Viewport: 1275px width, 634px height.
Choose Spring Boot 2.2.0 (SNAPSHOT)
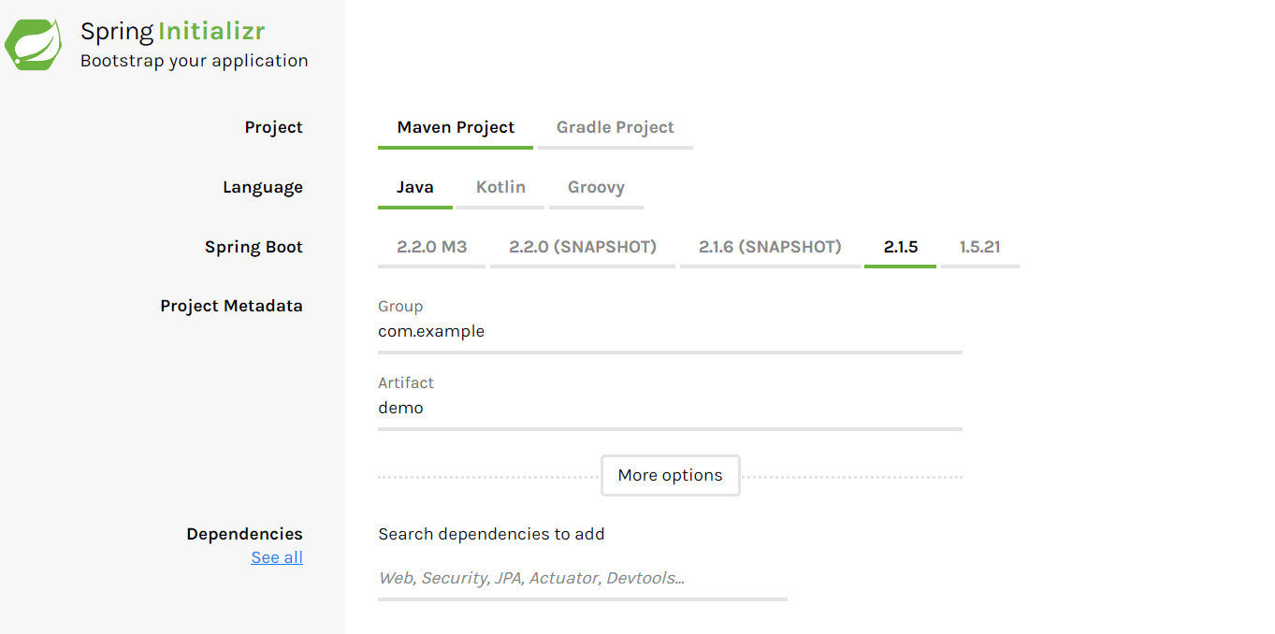tap(582, 248)
